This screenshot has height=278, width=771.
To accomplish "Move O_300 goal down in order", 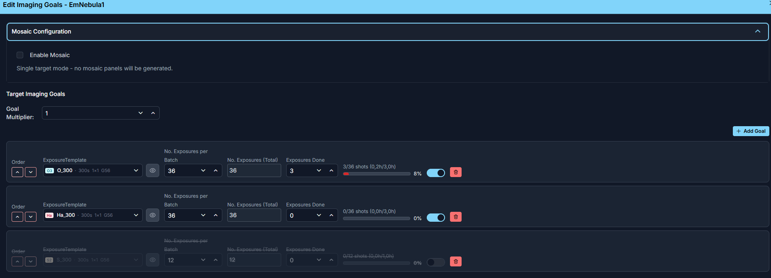I will 31,172.
